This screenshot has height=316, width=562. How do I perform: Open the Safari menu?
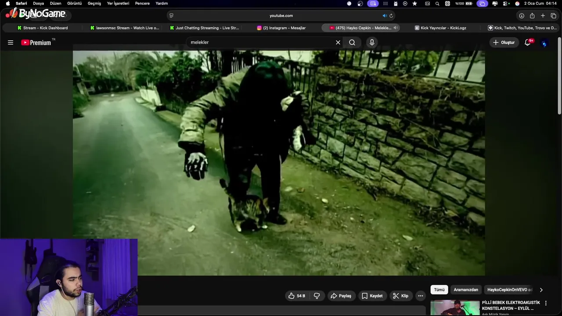[21, 3]
